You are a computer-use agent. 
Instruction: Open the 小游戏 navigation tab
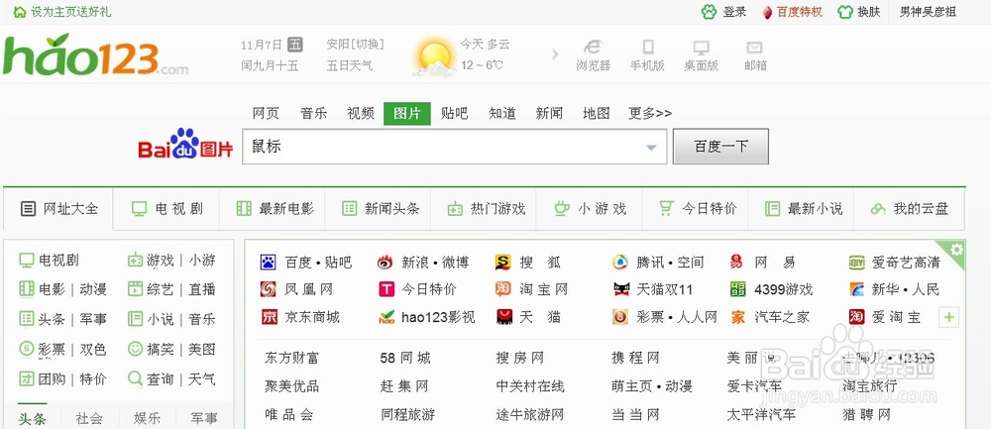pos(589,208)
